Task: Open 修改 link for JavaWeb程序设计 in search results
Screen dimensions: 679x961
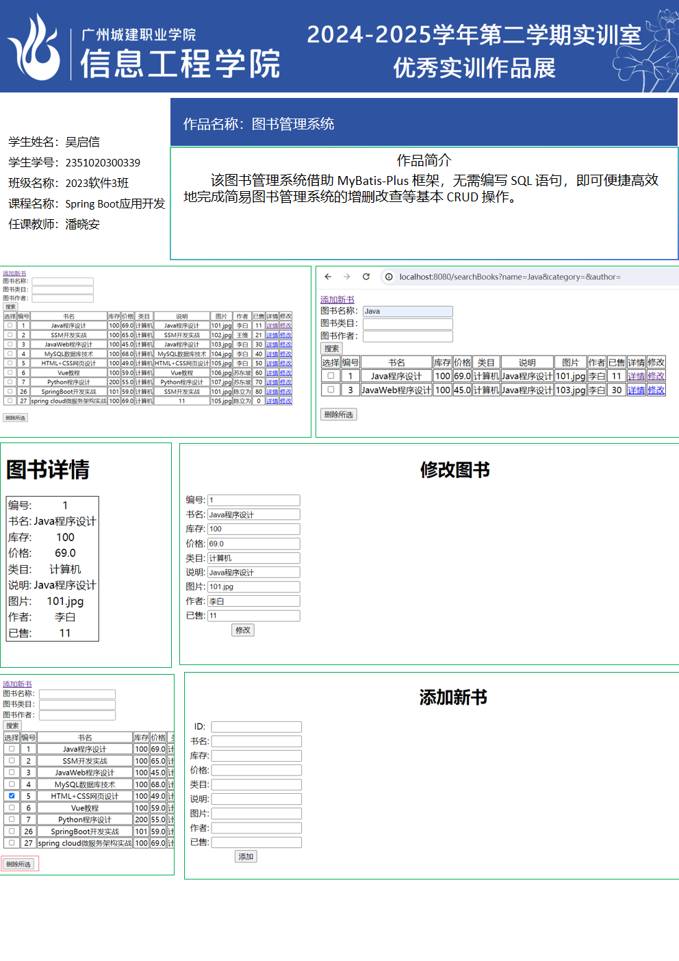Action: 656,390
